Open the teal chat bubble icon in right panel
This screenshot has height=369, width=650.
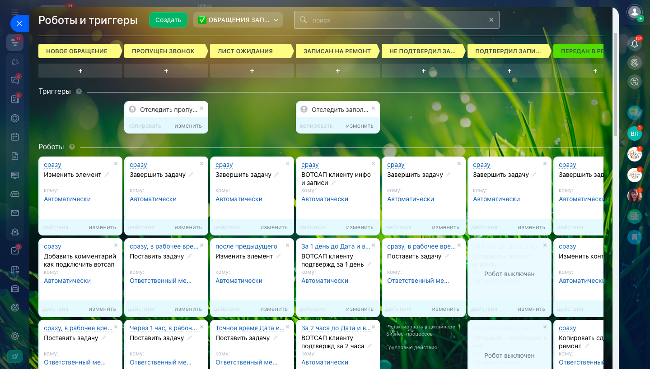point(635,113)
